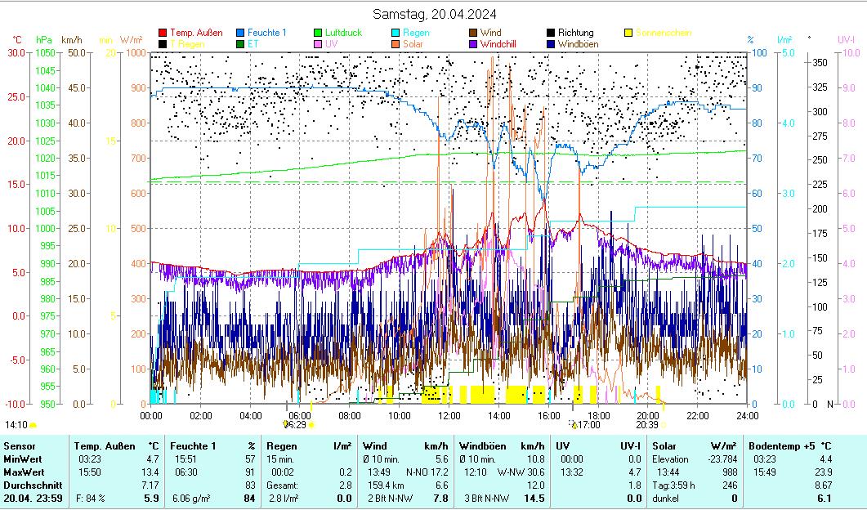The width and height of the screenshot is (867, 510).
Task: Click the 12:00 label on time axis
Action: pos(449,415)
